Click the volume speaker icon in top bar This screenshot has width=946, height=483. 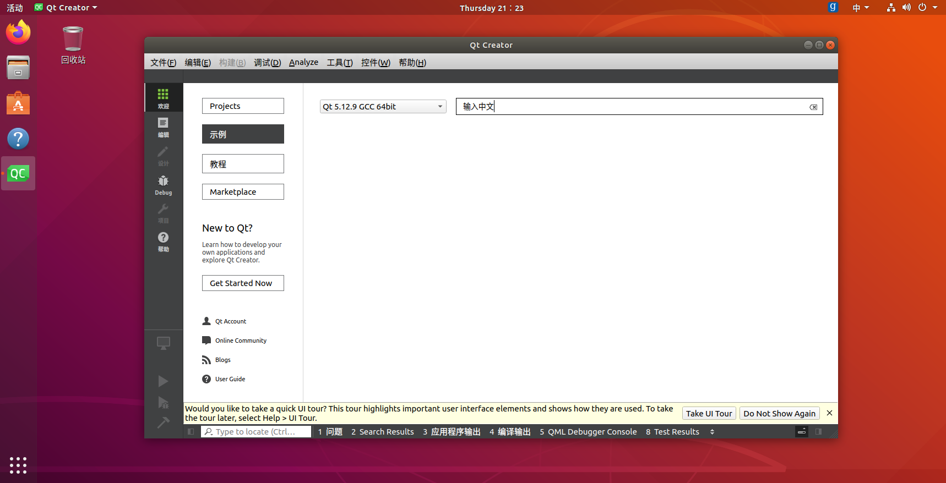(906, 8)
